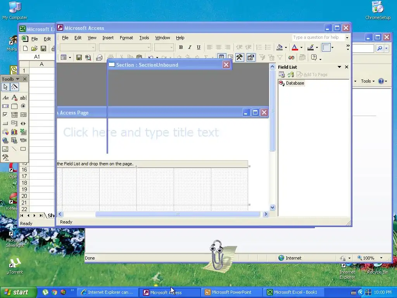Open the Insert menu in Access
Image resolution: width=397 pixels, height=298 pixels.
(x=108, y=38)
